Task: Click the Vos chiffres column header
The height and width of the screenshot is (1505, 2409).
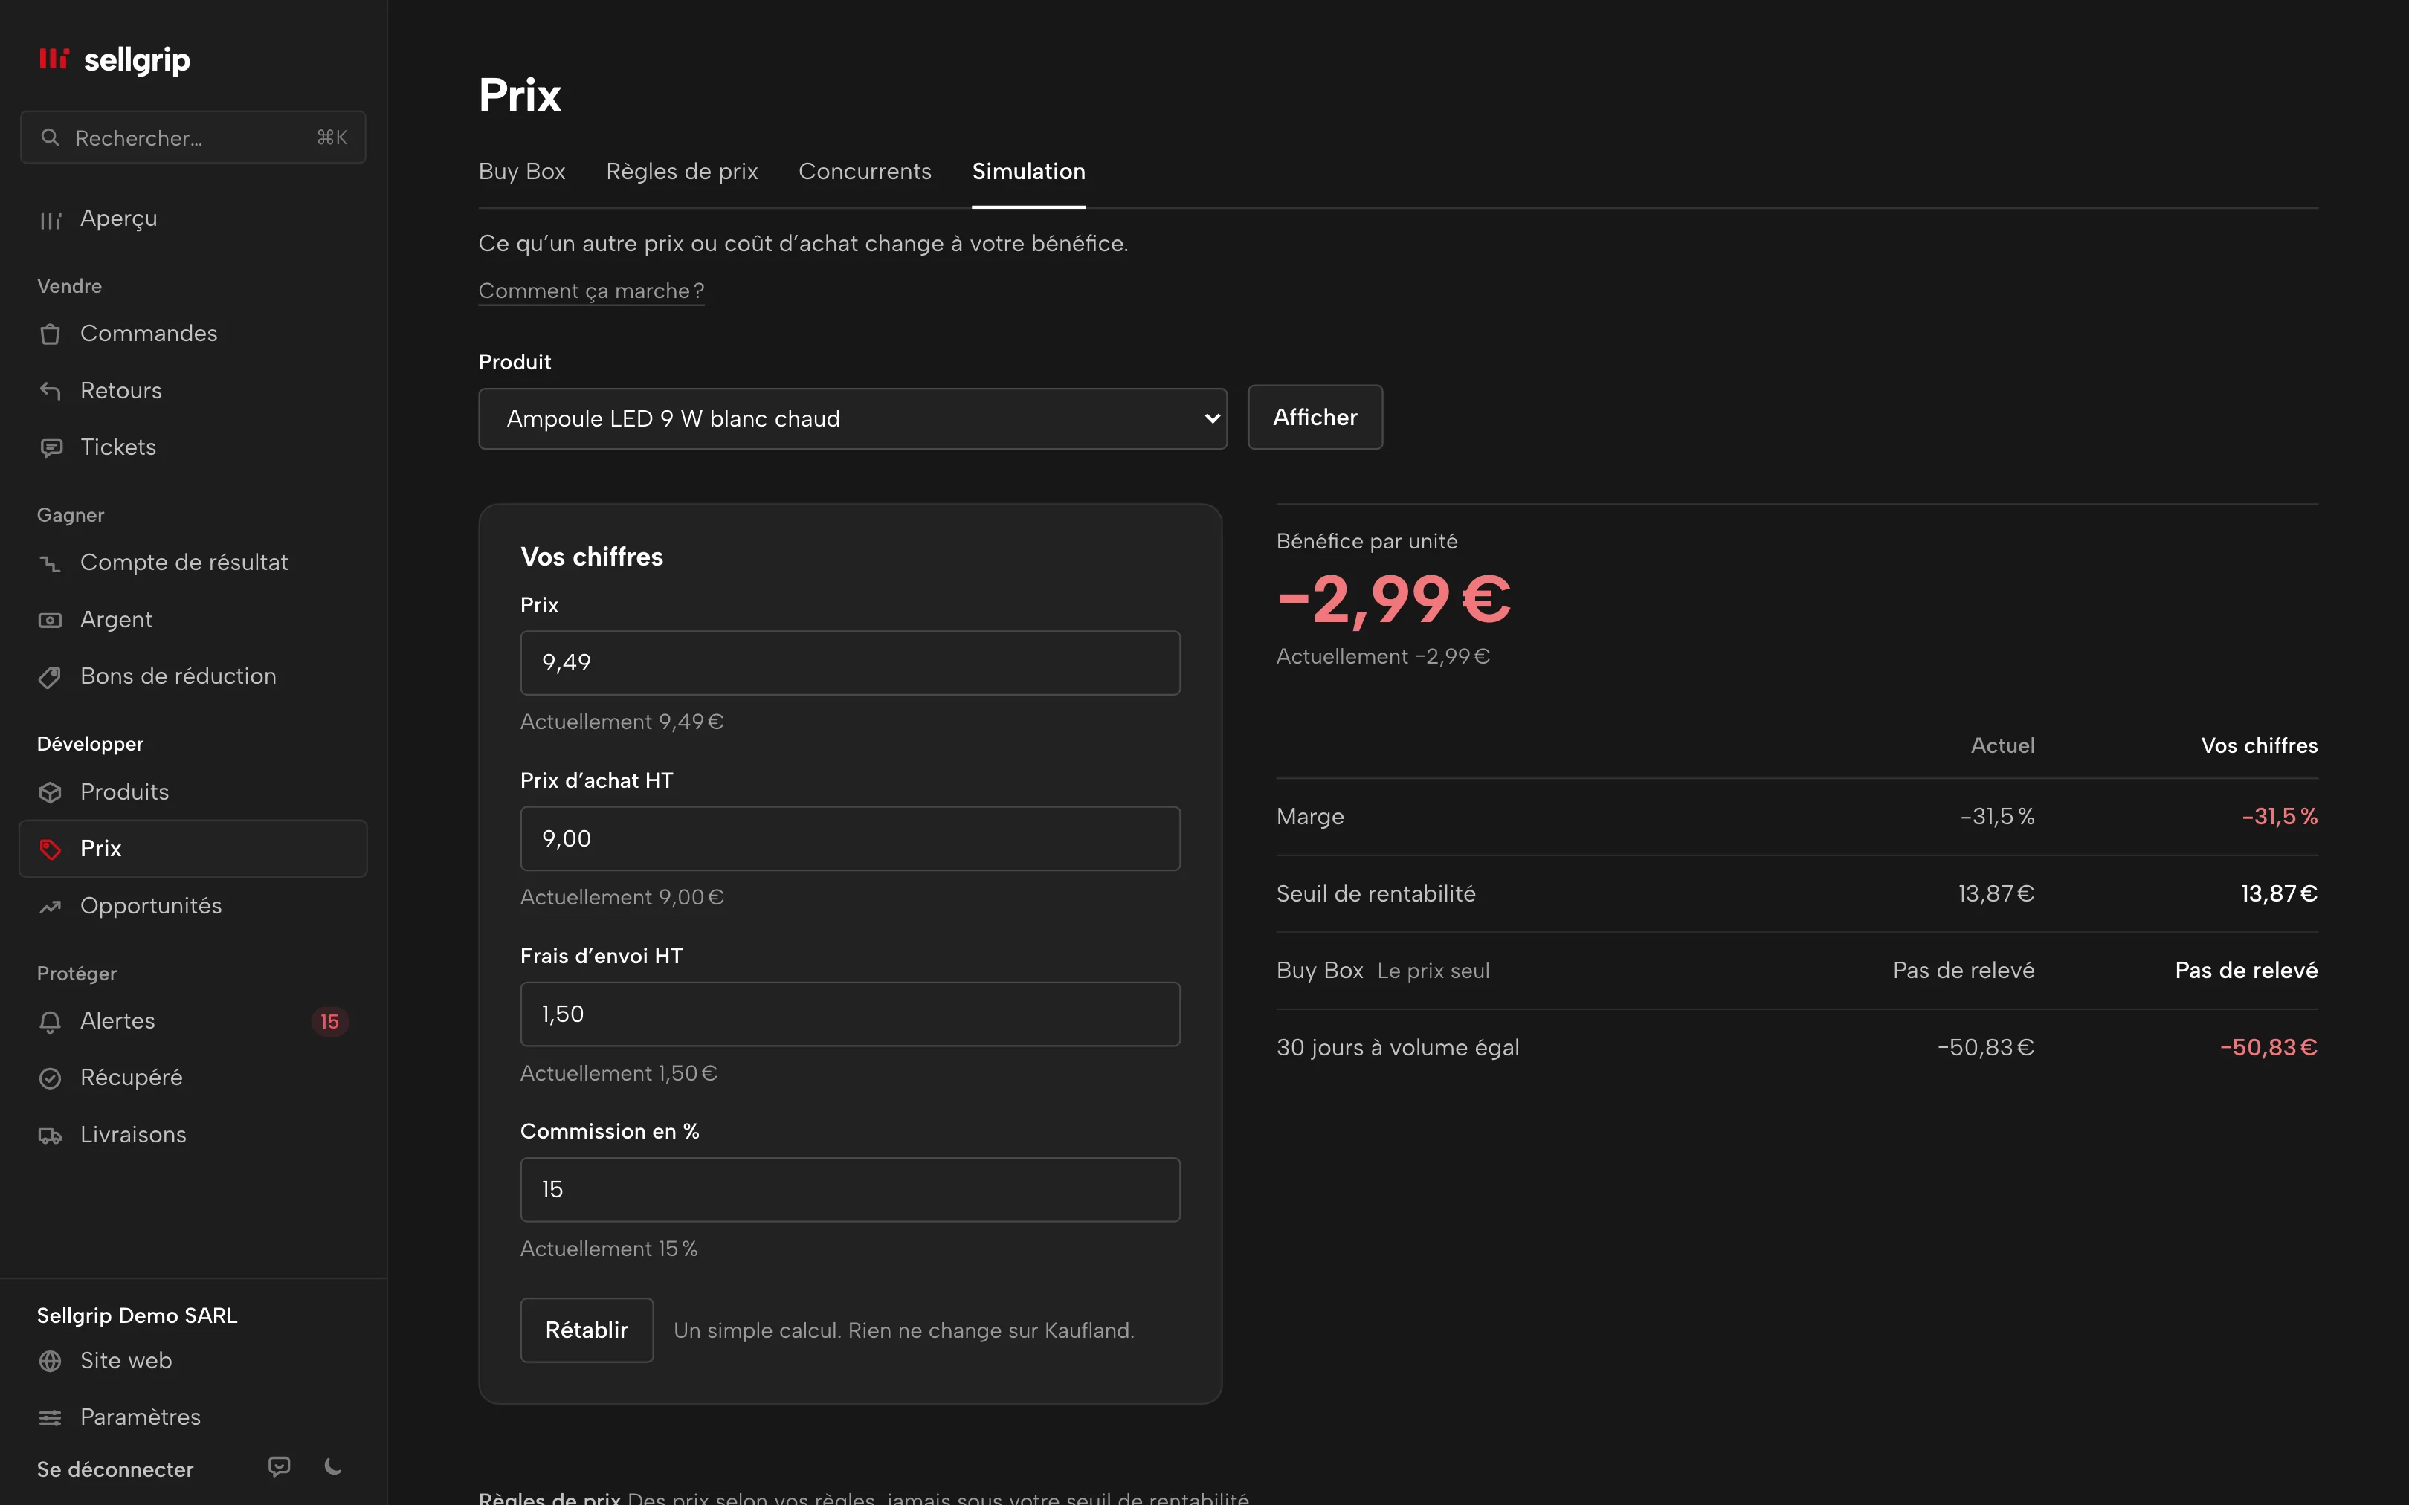Action: coord(2259,745)
